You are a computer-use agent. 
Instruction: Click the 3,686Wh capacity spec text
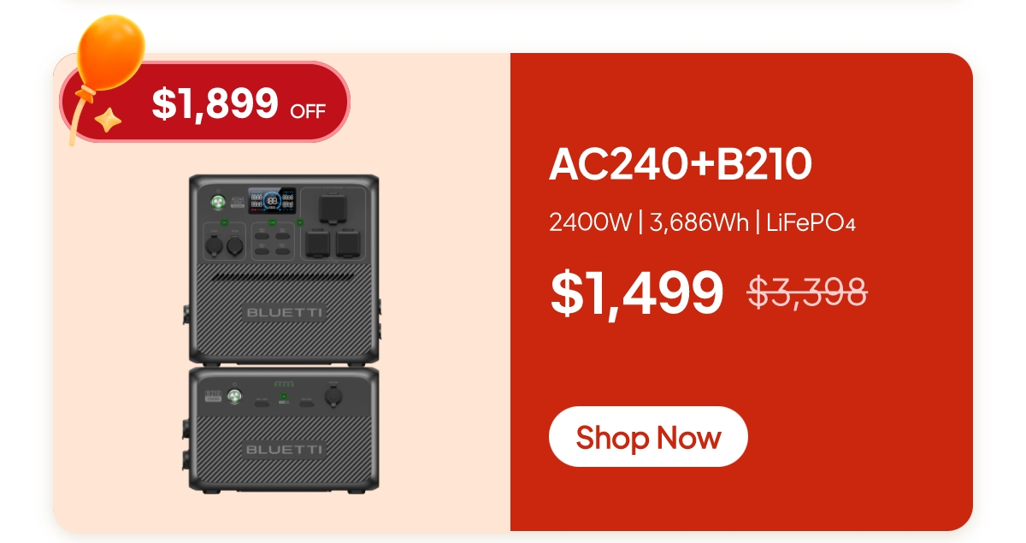pyautogui.click(x=699, y=223)
